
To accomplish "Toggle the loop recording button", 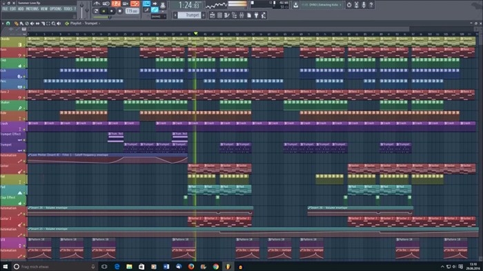I will pyautogui.click(x=135, y=3).
